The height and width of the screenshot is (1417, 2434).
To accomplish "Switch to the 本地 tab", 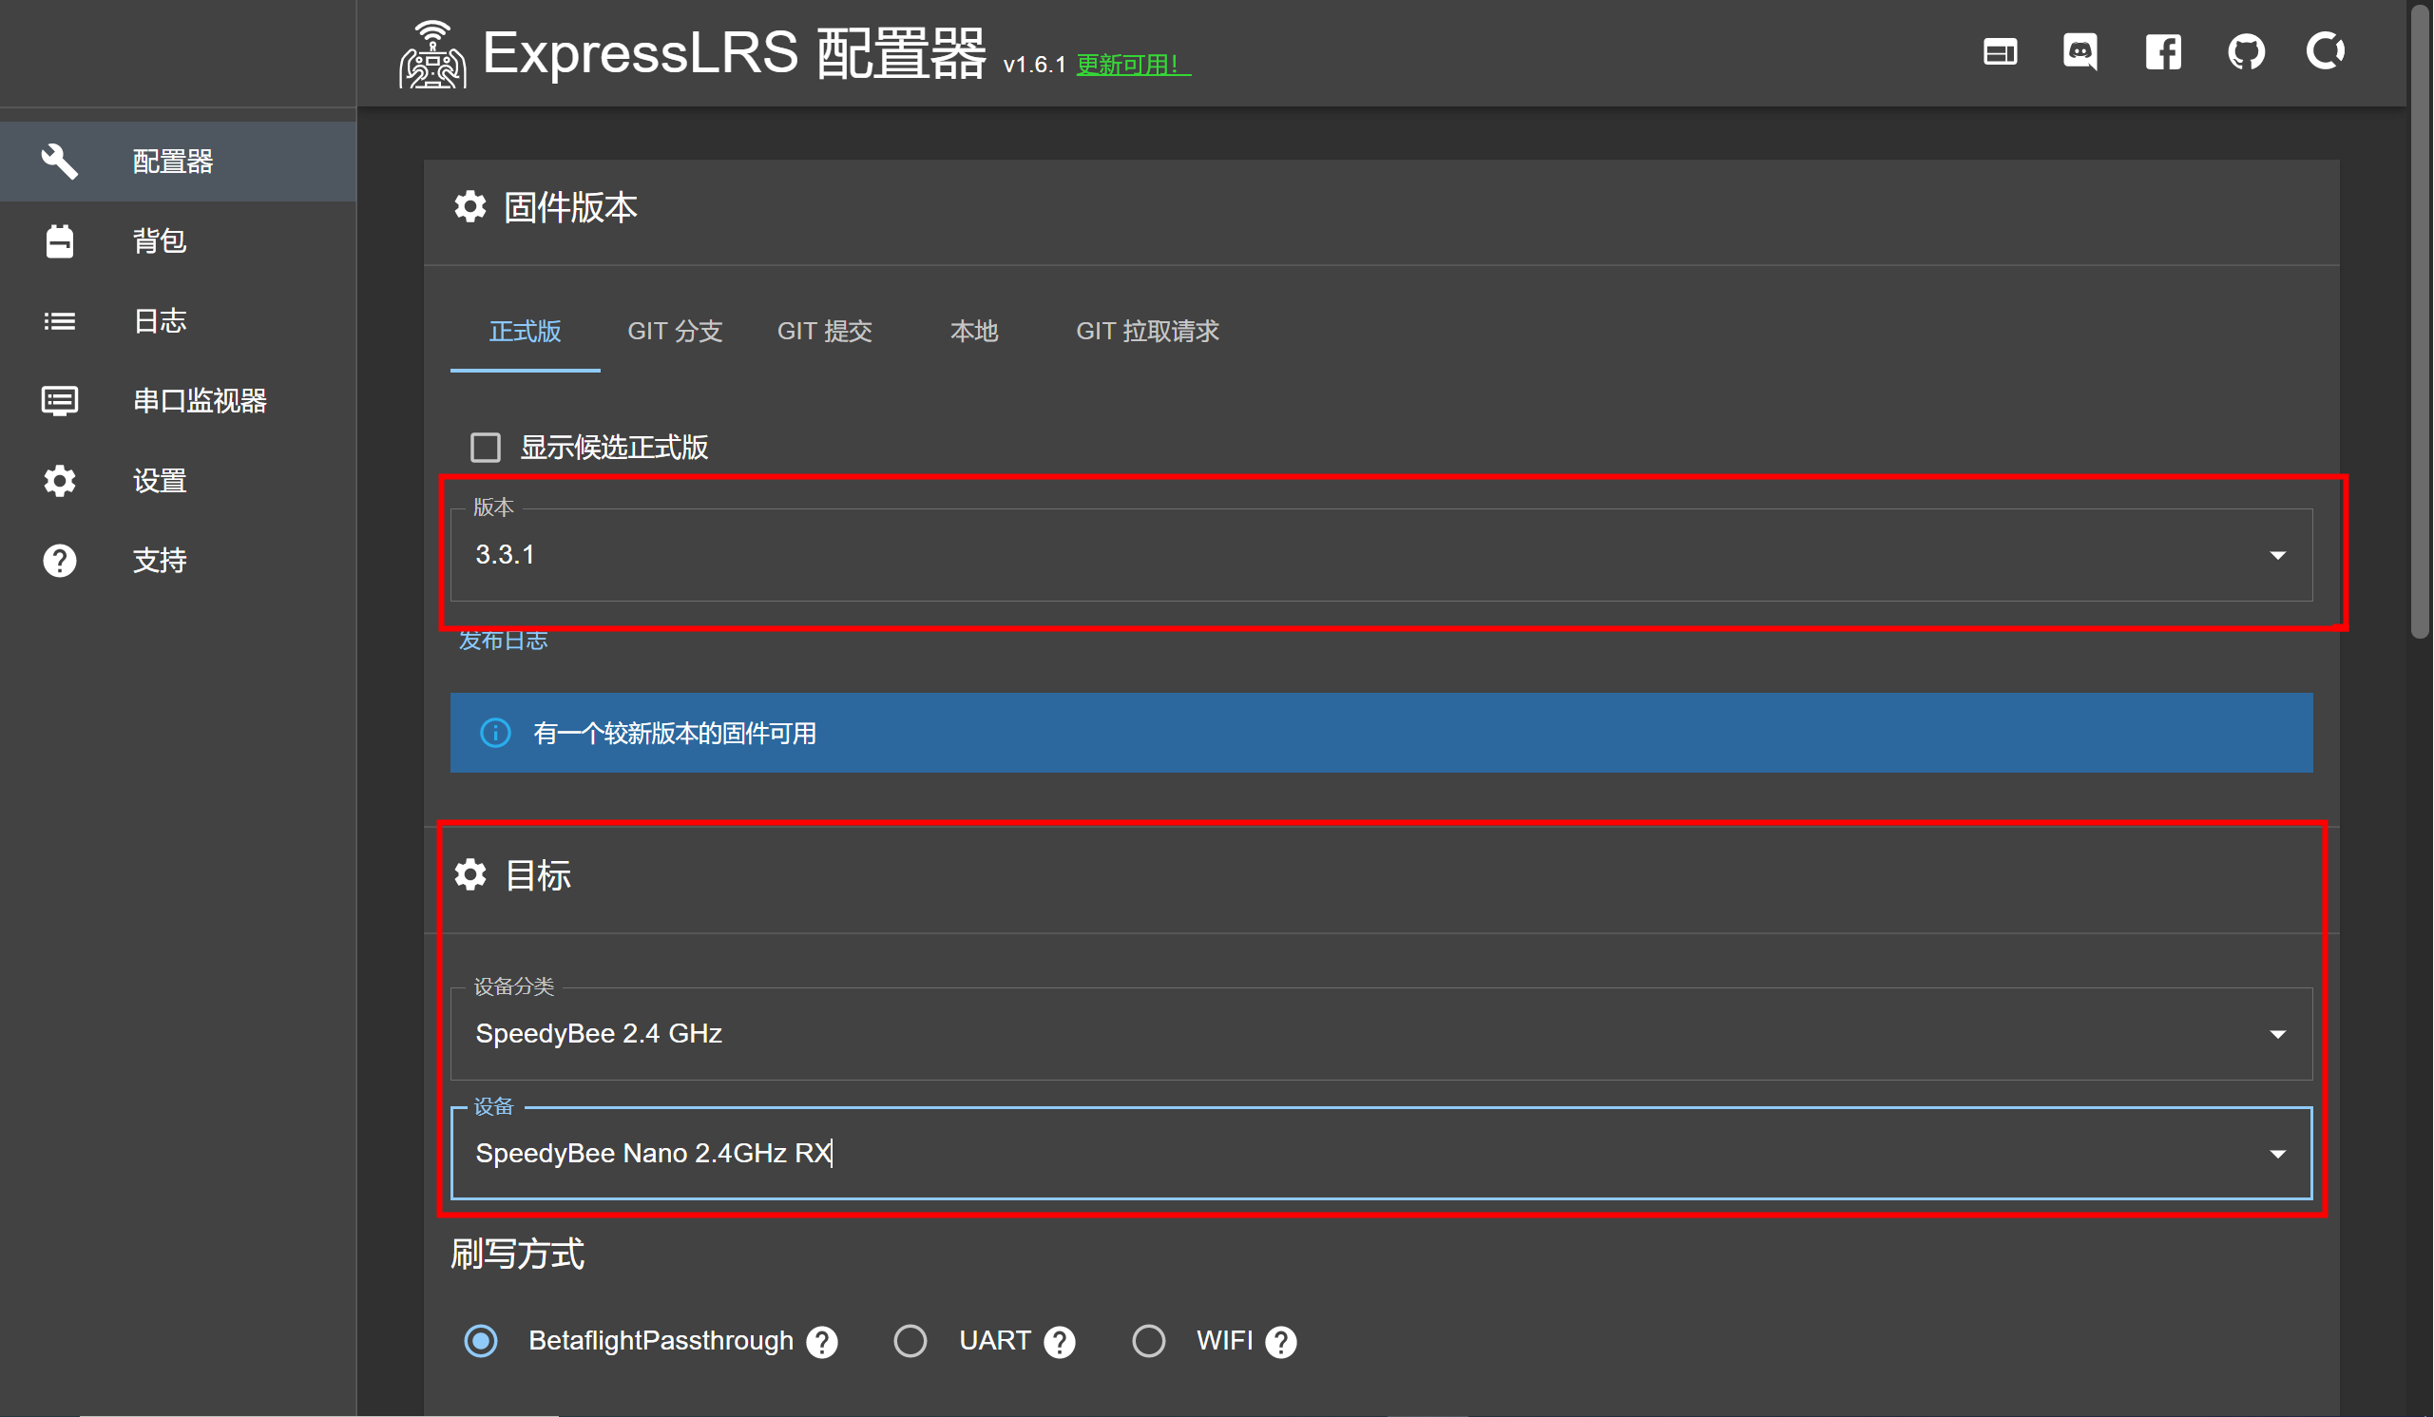I will click(x=973, y=332).
